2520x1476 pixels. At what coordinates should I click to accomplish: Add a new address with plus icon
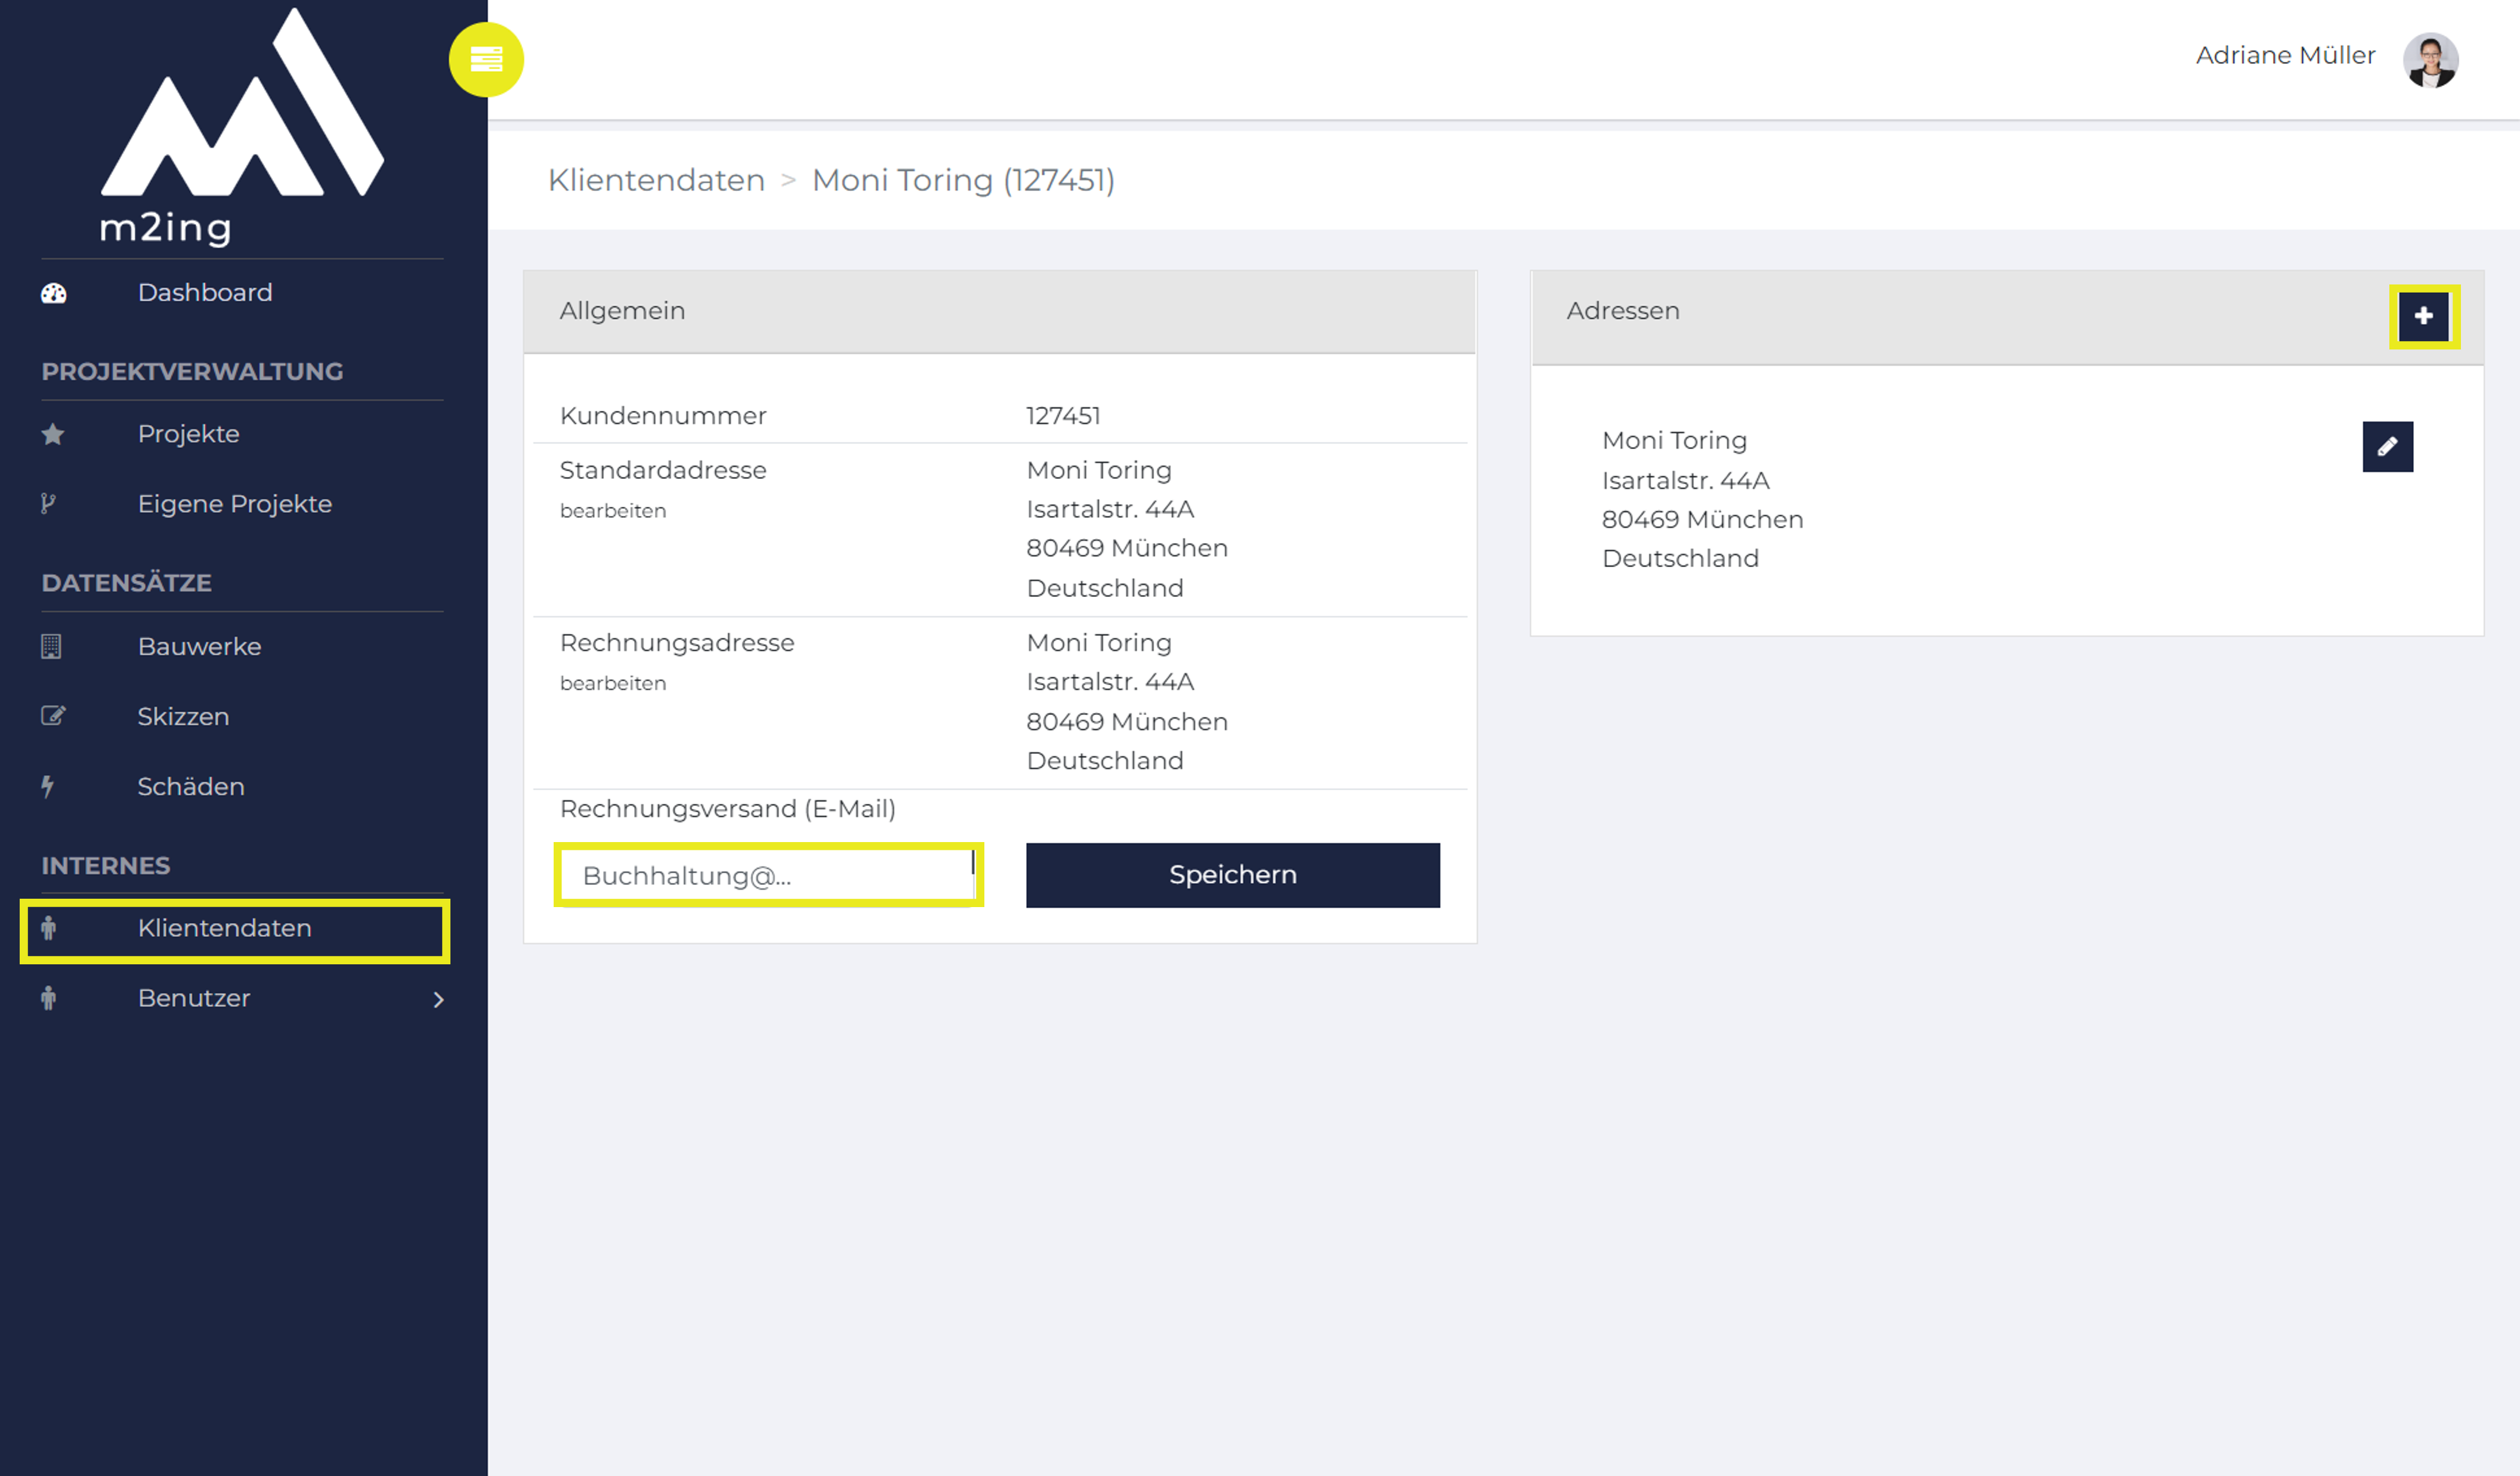(x=2423, y=317)
